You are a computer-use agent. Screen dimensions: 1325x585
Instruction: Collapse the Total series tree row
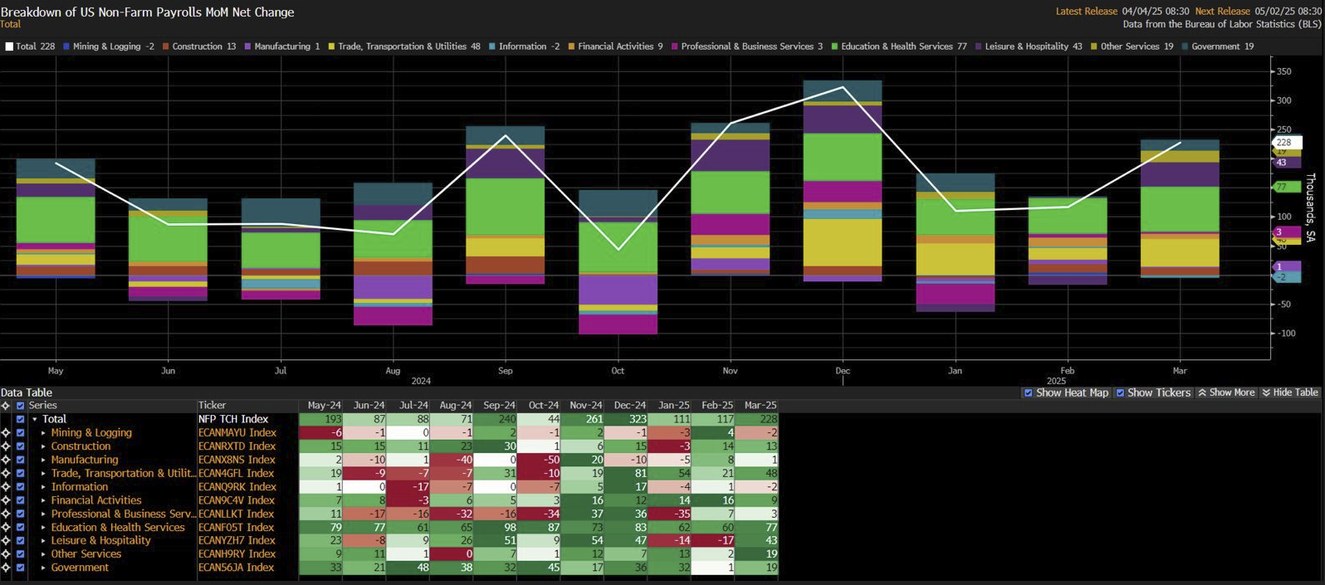[x=35, y=420]
